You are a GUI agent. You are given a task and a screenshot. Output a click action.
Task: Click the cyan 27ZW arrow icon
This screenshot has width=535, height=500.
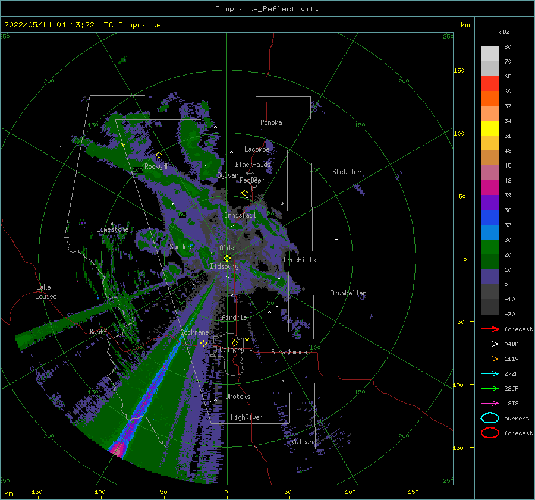(x=490, y=374)
